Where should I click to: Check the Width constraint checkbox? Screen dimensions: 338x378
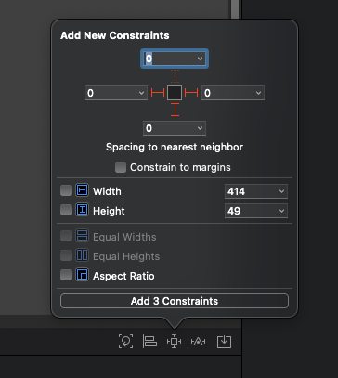point(66,190)
